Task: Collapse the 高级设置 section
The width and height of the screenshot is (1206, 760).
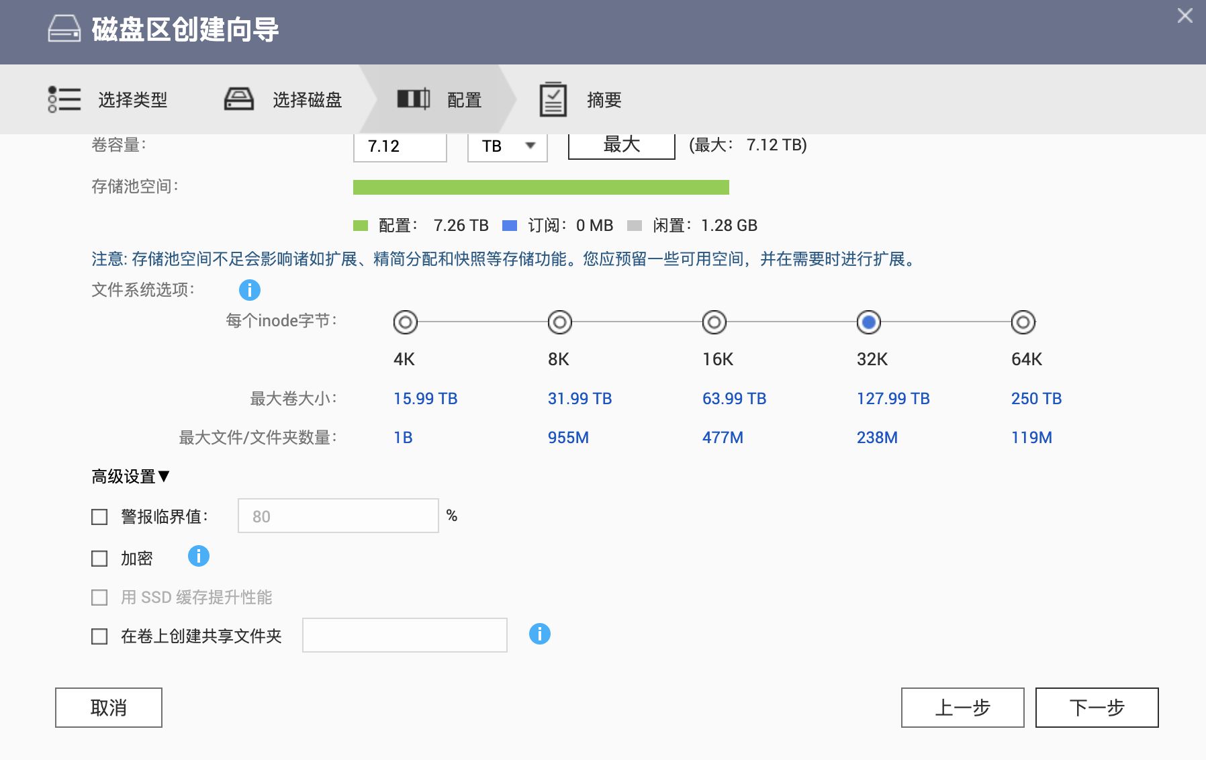Action: click(x=130, y=477)
